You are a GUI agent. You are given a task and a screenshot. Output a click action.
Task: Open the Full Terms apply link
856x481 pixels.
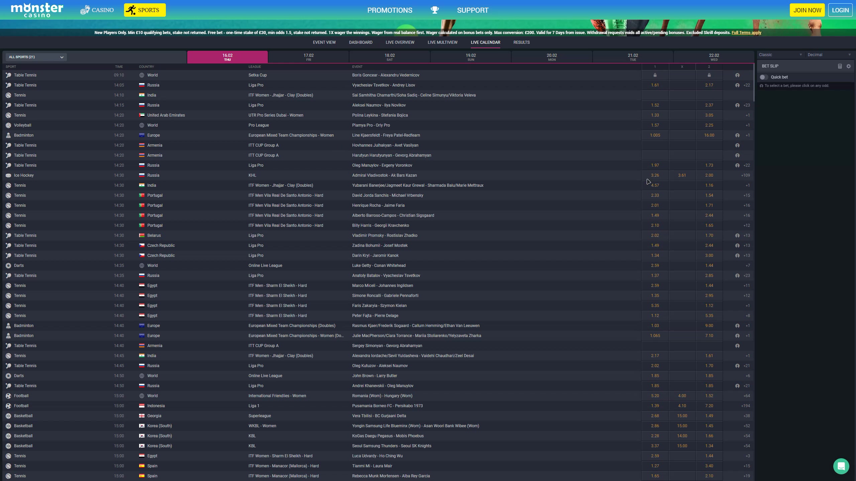[x=746, y=33]
